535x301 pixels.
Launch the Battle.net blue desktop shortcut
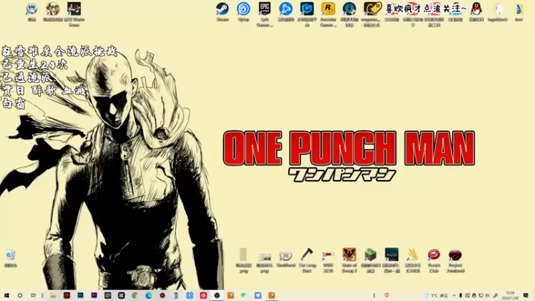[286, 11]
